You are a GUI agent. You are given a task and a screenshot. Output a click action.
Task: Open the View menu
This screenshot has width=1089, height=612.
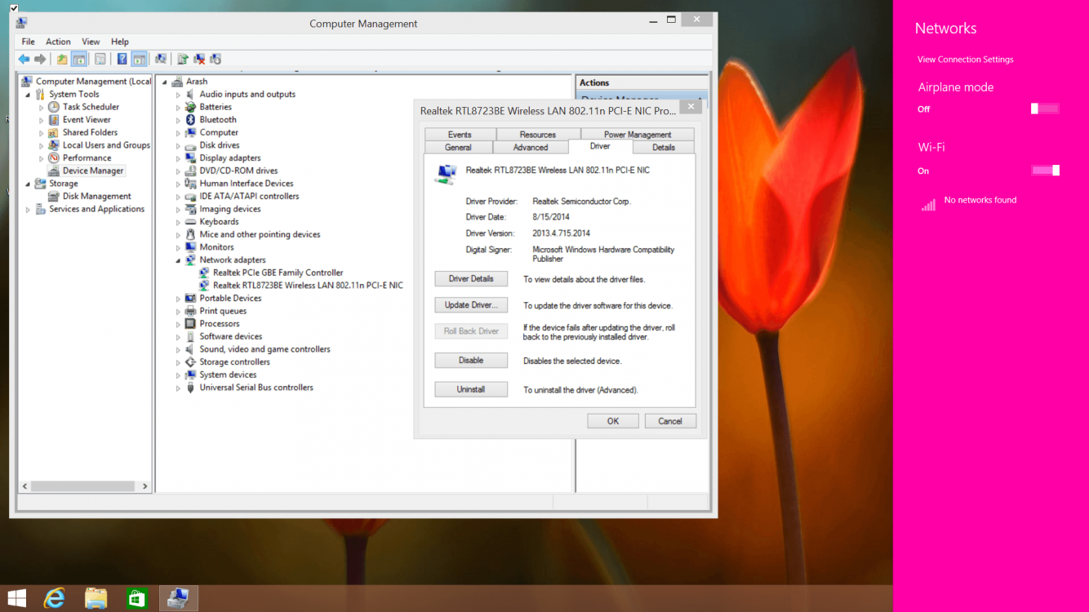tap(91, 42)
